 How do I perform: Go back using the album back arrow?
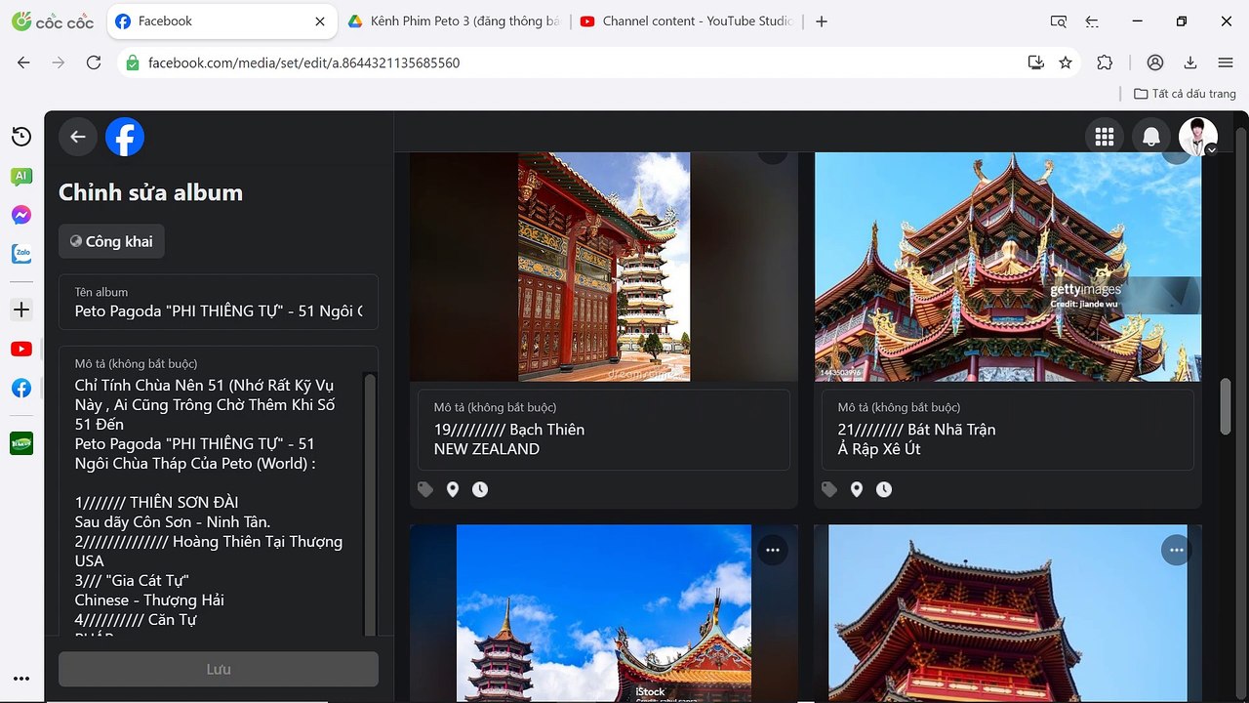tap(78, 137)
